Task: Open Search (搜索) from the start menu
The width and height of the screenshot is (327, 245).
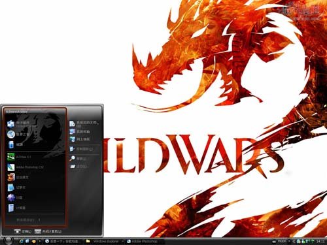Action: (x=84, y=159)
